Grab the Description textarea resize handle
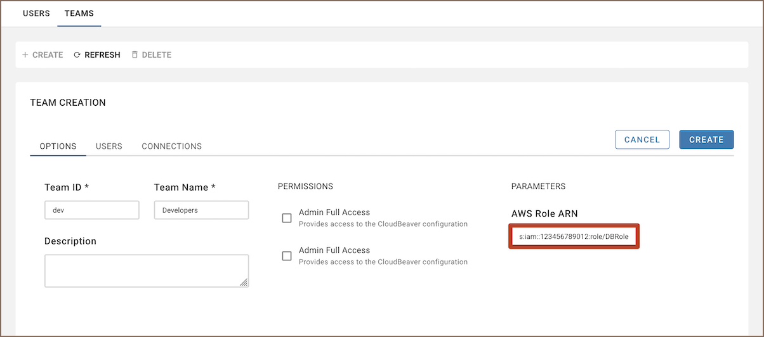This screenshot has height=337, width=764. 244,283
